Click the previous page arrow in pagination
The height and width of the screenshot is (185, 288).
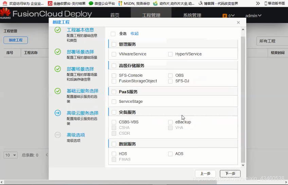click(x=47, y=155)
